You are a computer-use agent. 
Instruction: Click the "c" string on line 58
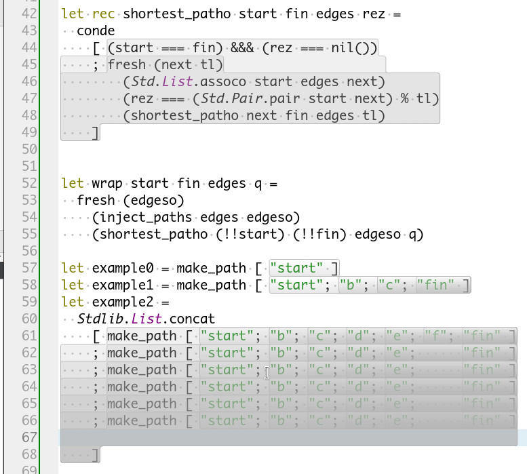click(389, 285)
